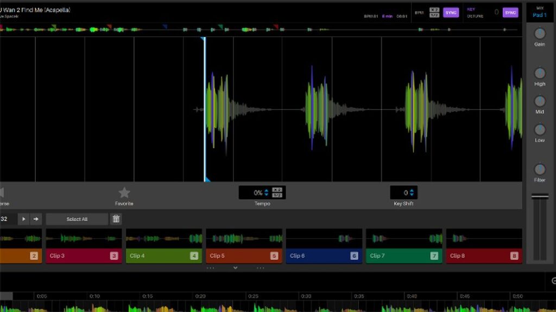The height and width of the screenshot is (312, 556).
Task: Click the number 2 badge on the orange pad
Action: (x=34, y=256)
